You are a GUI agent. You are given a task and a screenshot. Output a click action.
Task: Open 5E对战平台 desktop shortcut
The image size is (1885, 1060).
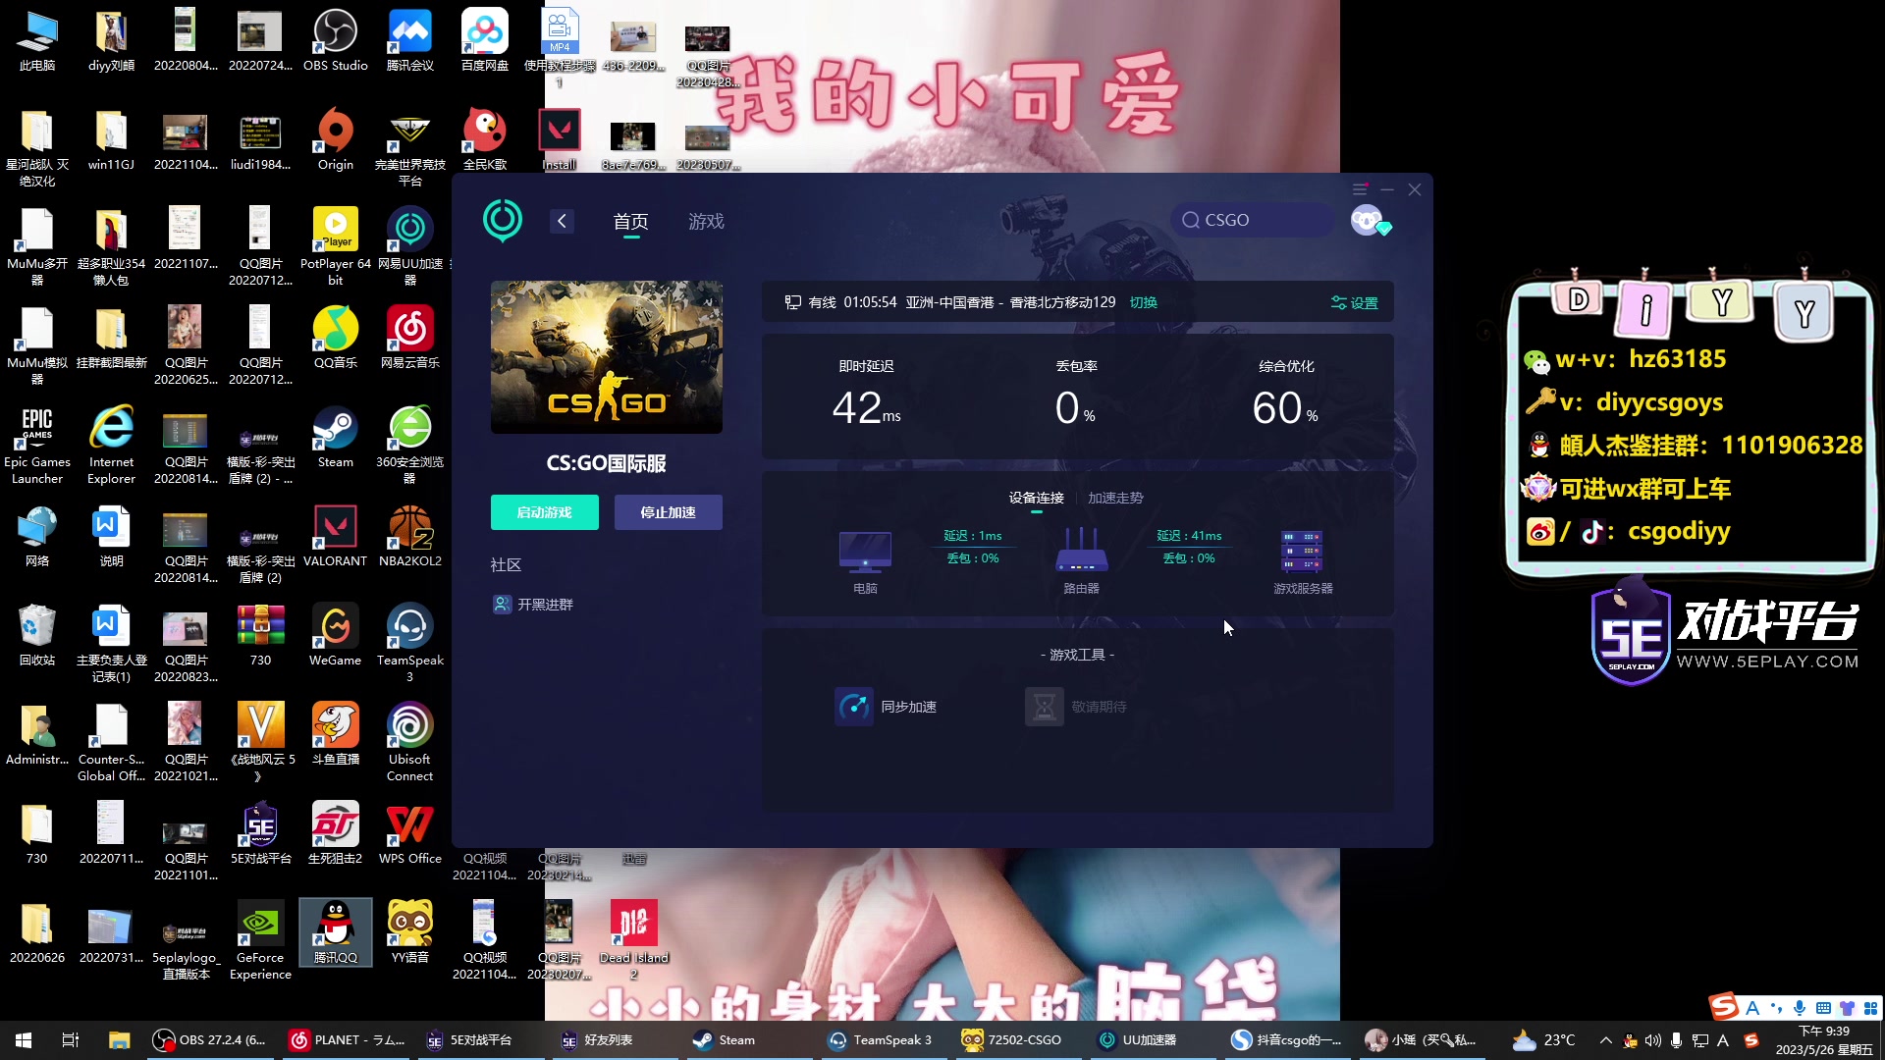coord(260,834)
